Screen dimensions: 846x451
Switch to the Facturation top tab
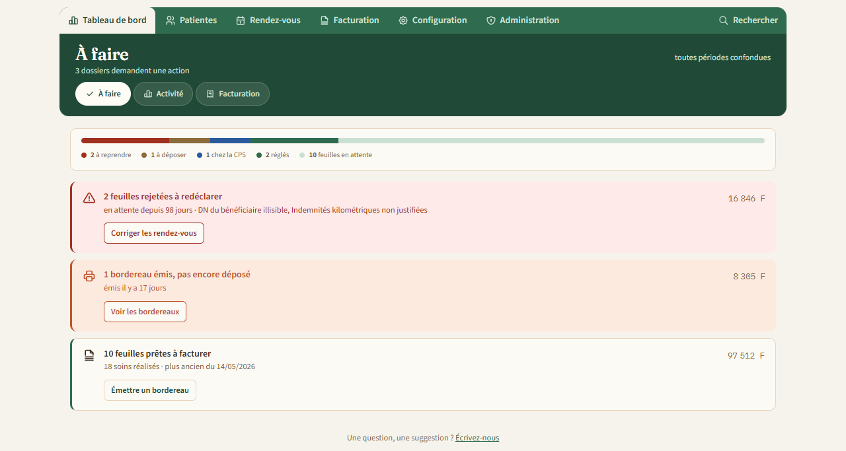[349, 20]
